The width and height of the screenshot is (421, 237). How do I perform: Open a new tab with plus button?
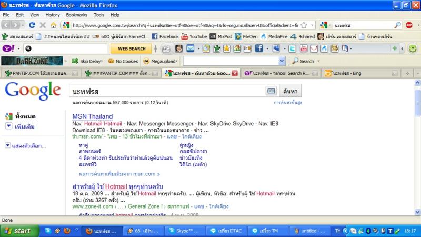[407, 73]
